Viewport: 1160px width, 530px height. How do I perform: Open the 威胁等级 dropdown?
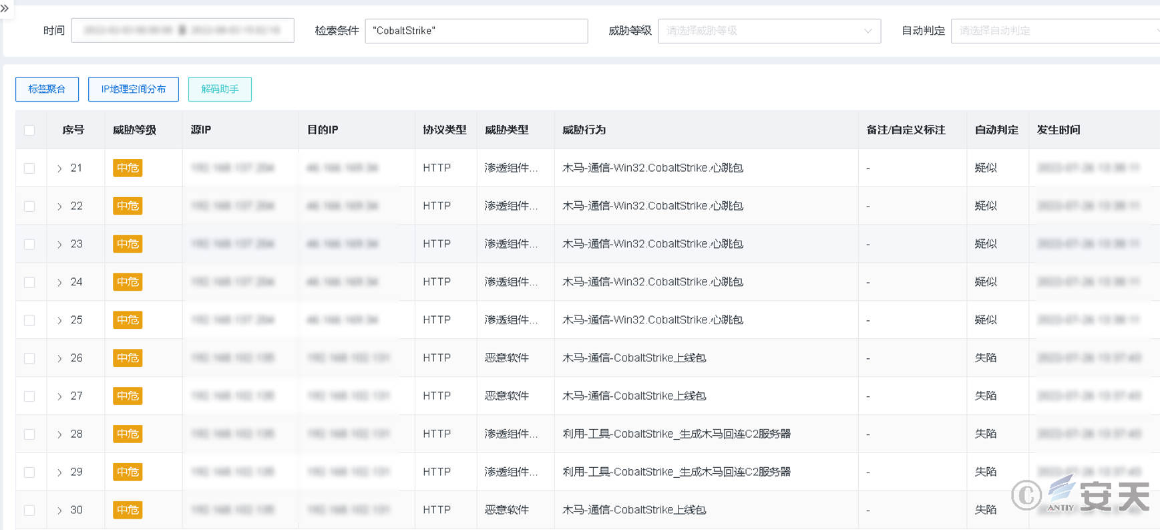[769, 31]
